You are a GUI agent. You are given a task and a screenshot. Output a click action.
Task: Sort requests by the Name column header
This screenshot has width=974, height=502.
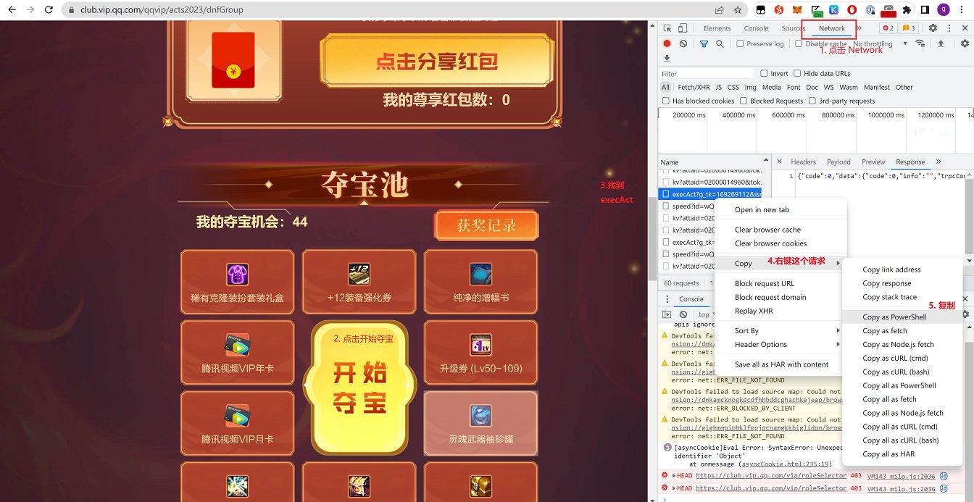[713, 162]
